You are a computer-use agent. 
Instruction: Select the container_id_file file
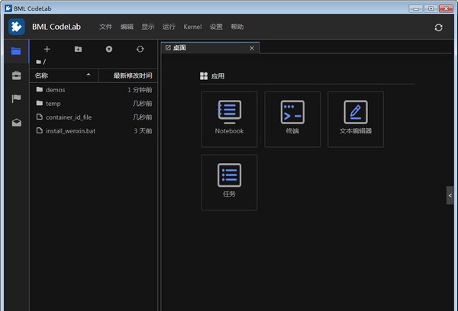(x=93, y=117)
